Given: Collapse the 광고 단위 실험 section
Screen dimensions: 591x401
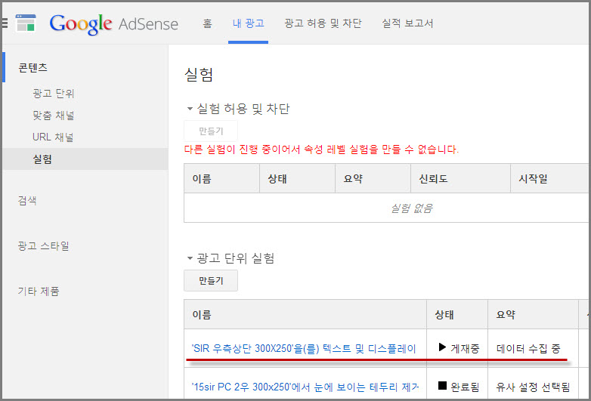Looking at the screenshot, I should (190, 259).
